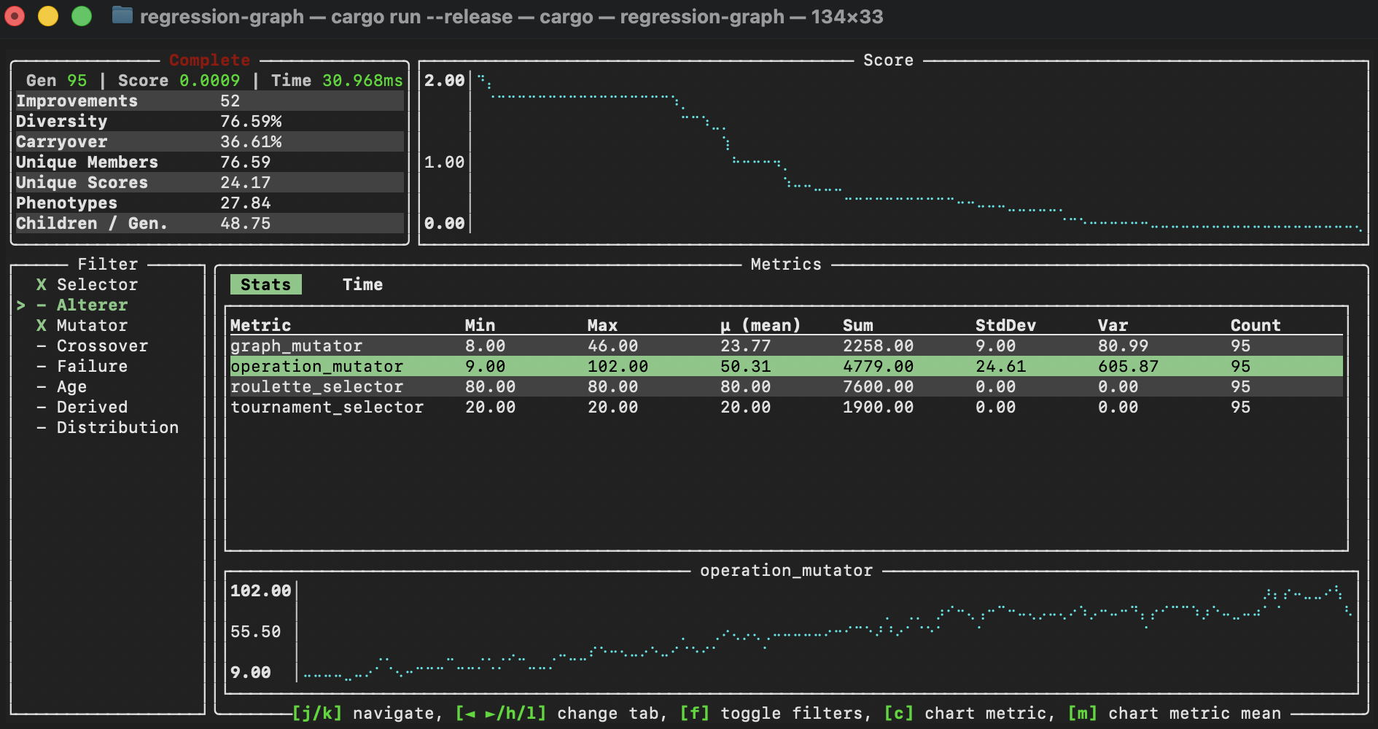Switch to the Time tab
1378x729 pixels.
(362, 285)
